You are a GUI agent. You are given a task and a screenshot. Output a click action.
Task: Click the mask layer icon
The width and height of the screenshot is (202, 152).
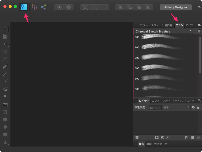click(157, 137)
